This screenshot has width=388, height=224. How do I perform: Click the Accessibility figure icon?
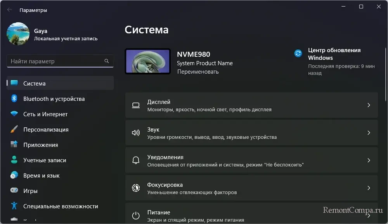(14, 206)
